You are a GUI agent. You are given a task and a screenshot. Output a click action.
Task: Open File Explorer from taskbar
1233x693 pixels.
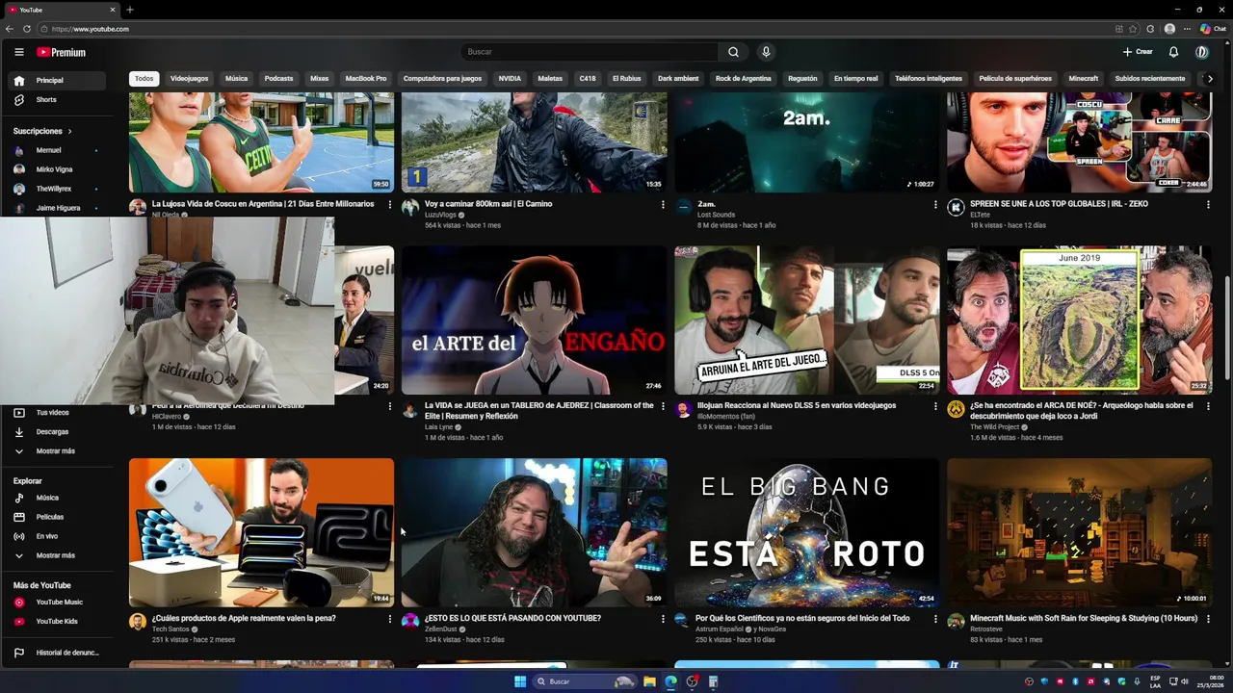649,681
